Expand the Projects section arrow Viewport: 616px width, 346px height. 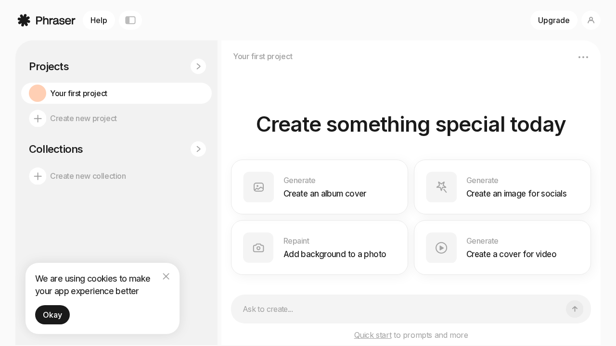point(198,66)
